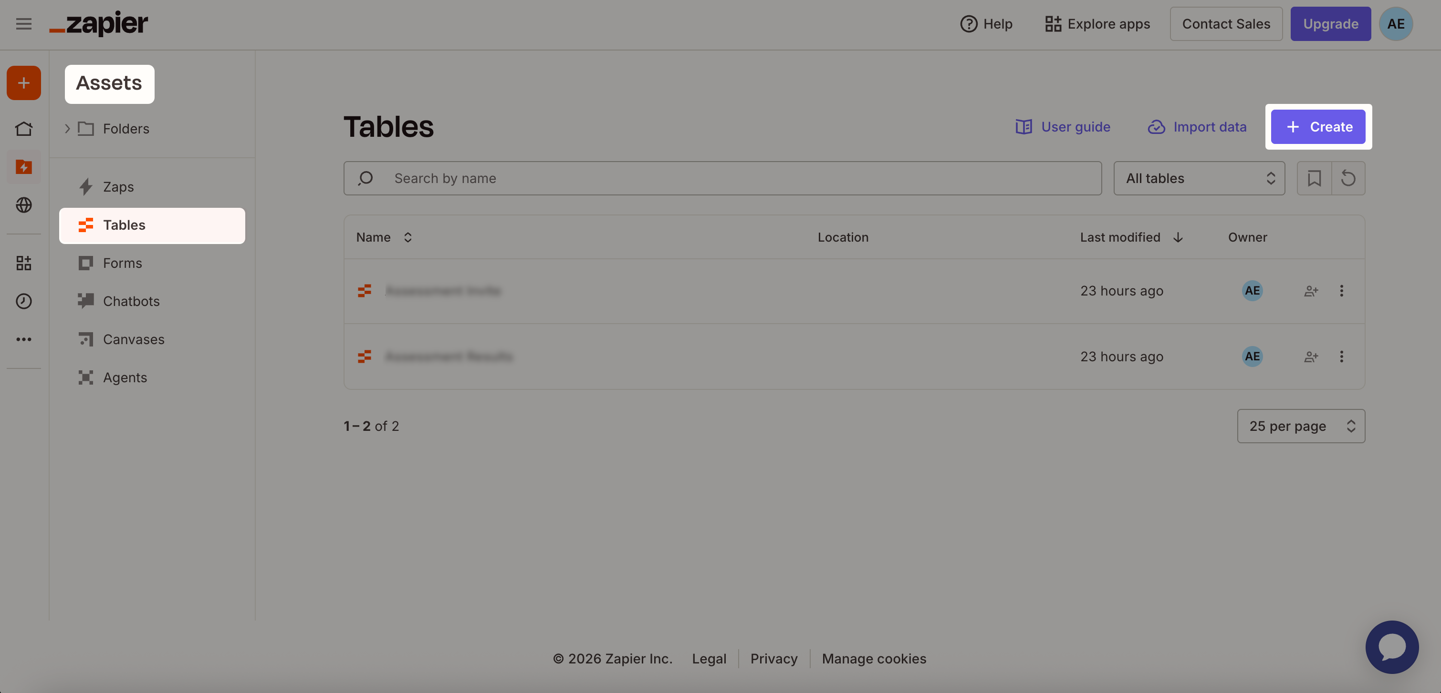This screenshot has width=1441, height=693.
Task: Click the globe icon in left rail
Action: pos(23,205)
